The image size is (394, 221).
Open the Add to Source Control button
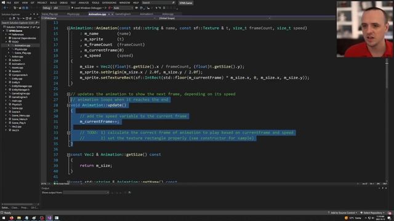pos(342,213)
